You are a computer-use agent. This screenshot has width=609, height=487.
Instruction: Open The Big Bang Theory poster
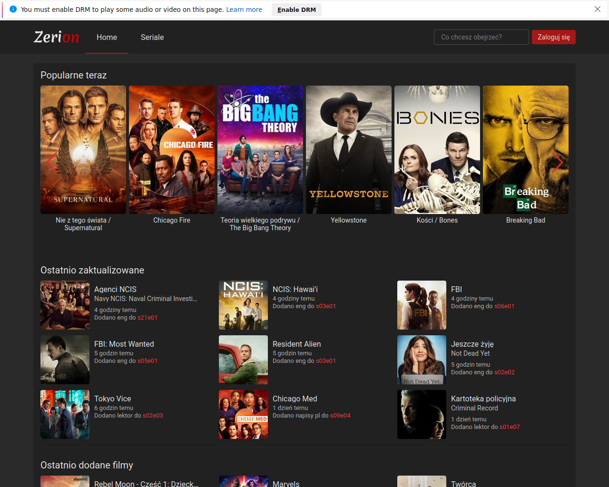pyautogui.click(x=260, y=150)
